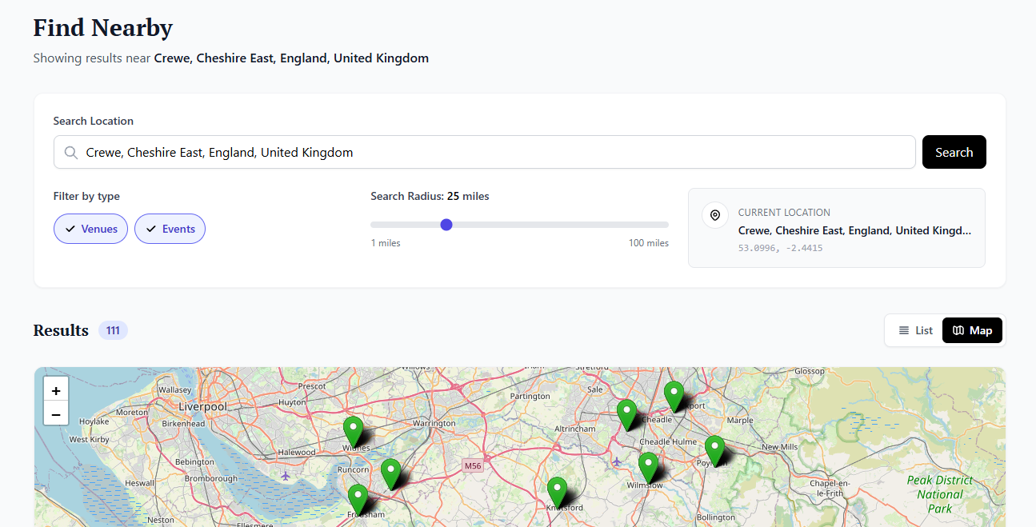The height and width of the screenshot is (527, 1036).
Task: Toggle the Events filter chip
Action: (x=170, y=229)
